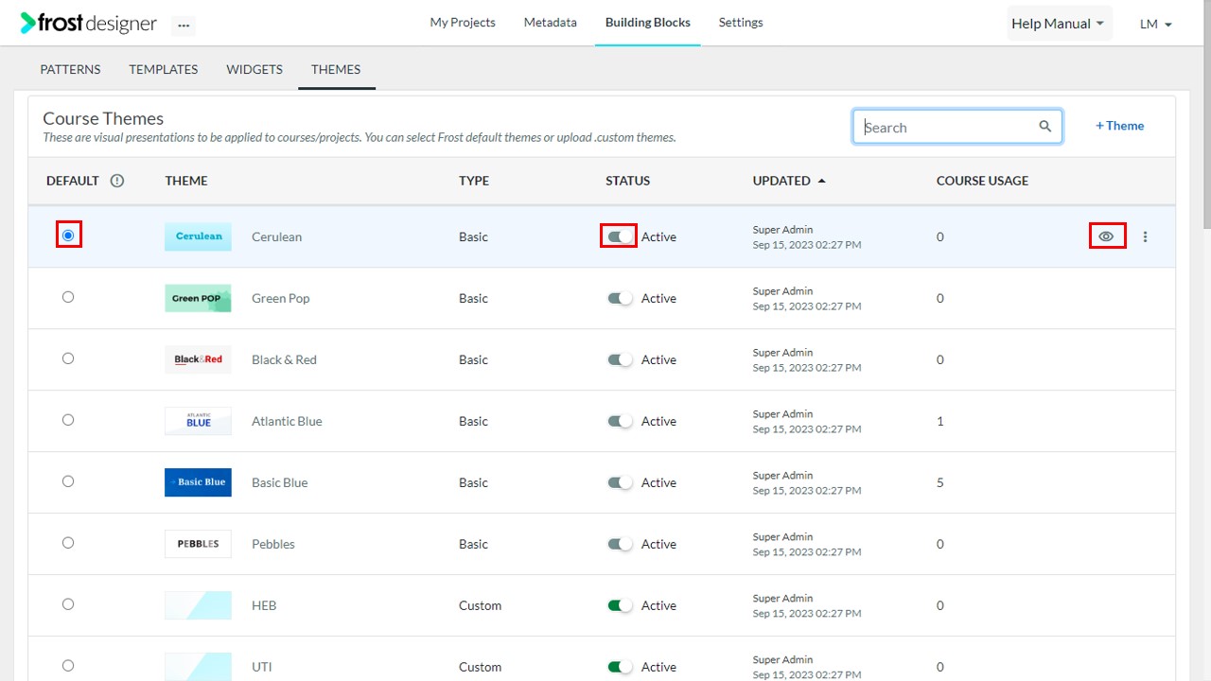
Task: Click the Pebbles theme name
Action: (273, 544)
